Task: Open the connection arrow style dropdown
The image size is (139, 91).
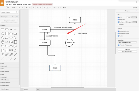Action: (55, 8)
